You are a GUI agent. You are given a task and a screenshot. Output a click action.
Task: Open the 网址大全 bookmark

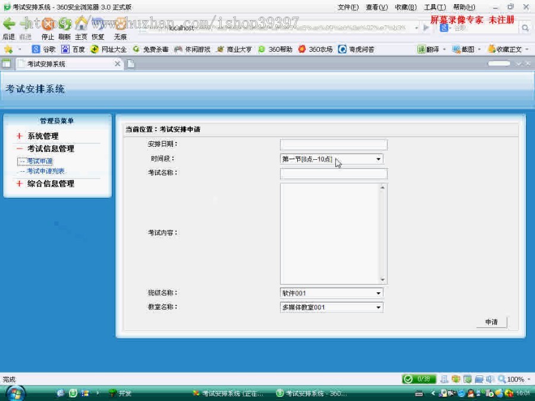click(109, 49)
